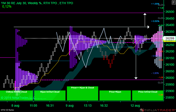Screen dimensions: 176x112
Task: Click the 0,12% weekly percent value
Action: pyautogui.click(x=7, y=7)
